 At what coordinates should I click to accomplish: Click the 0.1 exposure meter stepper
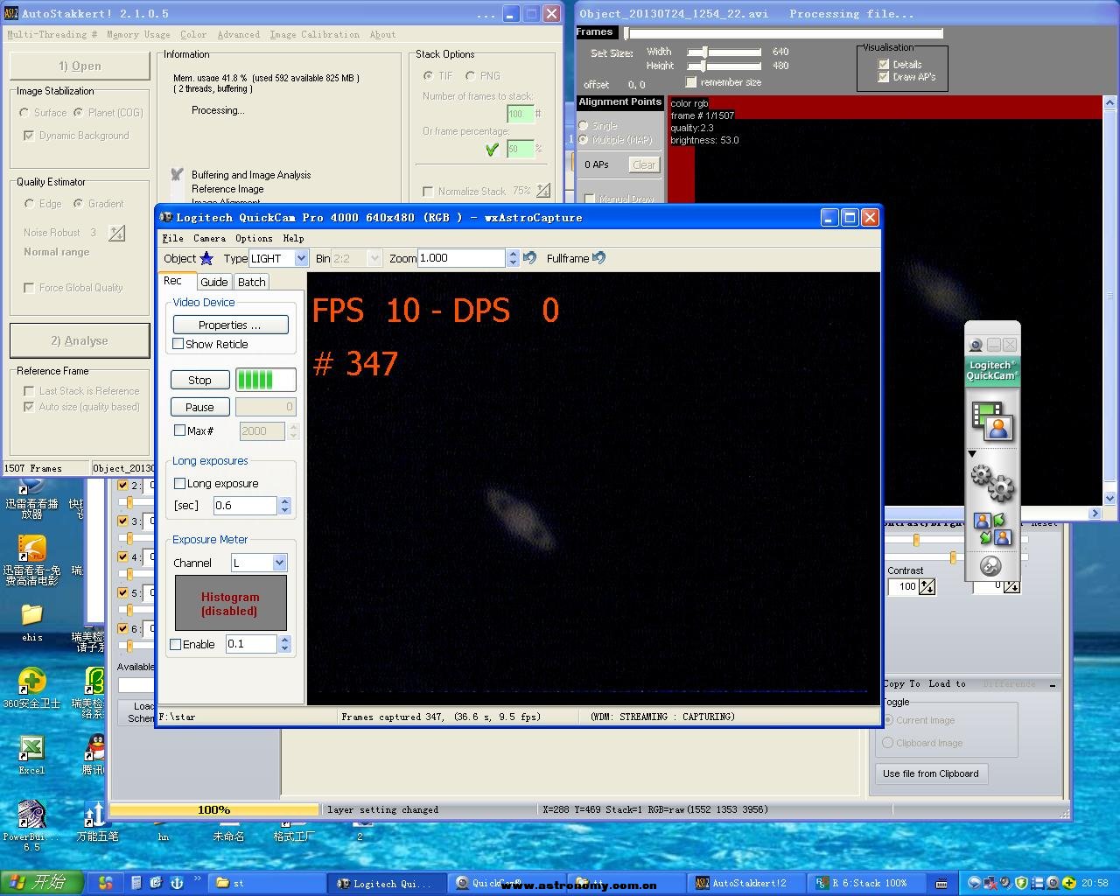(284, 644)
